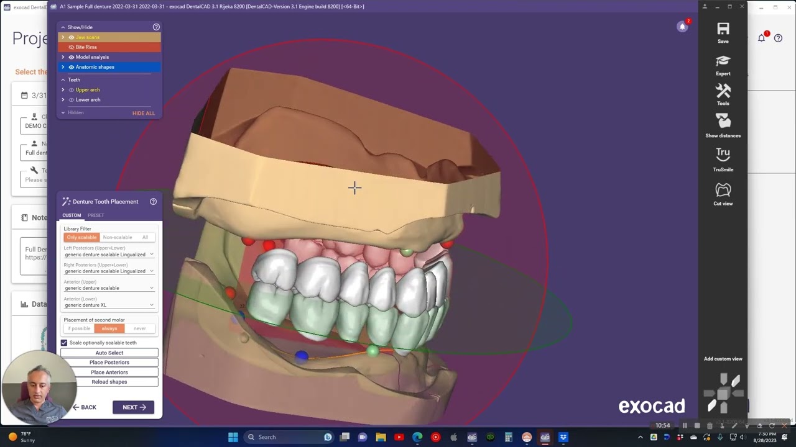Image resolution: width=796 pixels, height=447 pixels.
Task: Open Dropbox icon on taskbar
Action: (x=563, y=437)
